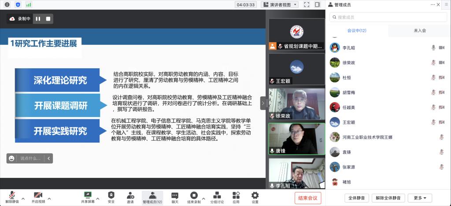The width and height of the screenshot is (451, 206).
Task: Click the network signal strength icon
Action: [29, 4]
